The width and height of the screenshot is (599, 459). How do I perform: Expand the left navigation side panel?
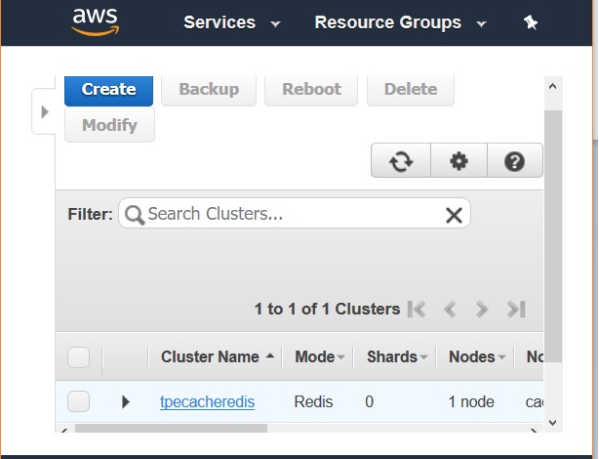pos(44,112)
